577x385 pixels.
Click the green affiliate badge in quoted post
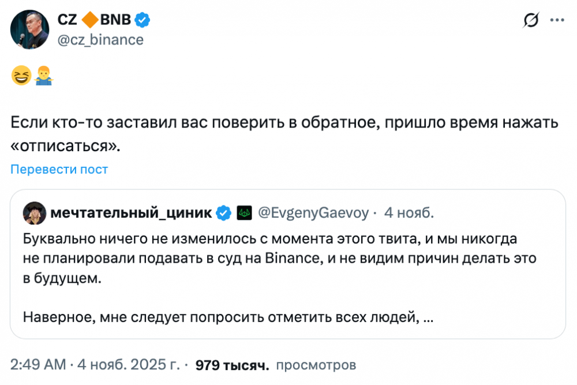243,213
